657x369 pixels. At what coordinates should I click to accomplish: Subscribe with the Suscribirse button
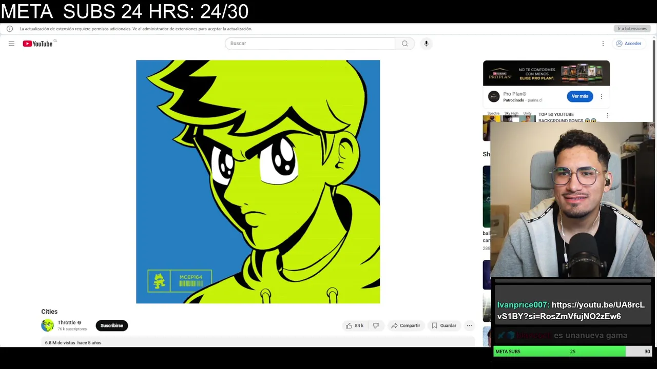(x=112, y=325)
